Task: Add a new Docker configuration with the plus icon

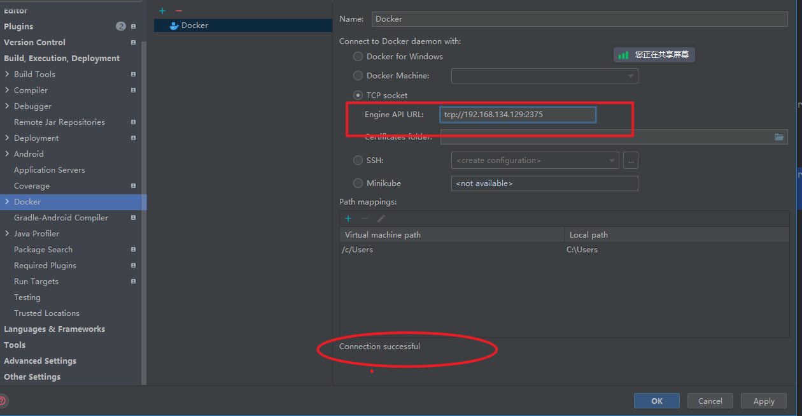Action: point(162,11)
